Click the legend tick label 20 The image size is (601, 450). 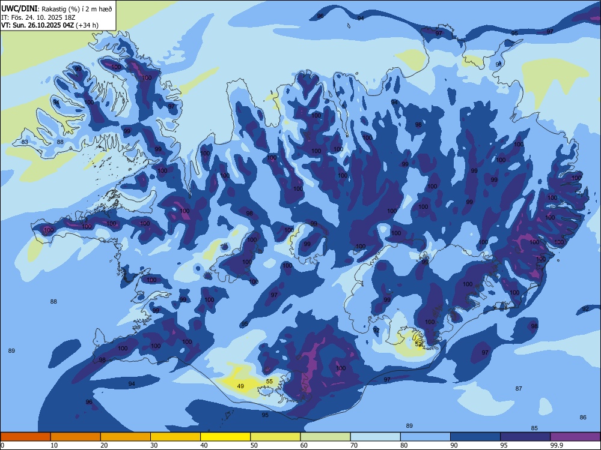(x=104, y=445)
